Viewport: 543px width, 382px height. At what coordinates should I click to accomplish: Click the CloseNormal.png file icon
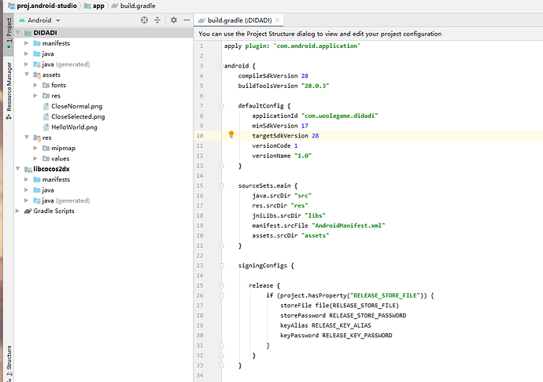click(x=46, y=106)
